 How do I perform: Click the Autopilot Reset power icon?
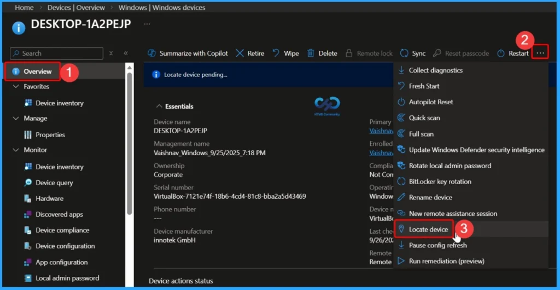click(401, 102)
